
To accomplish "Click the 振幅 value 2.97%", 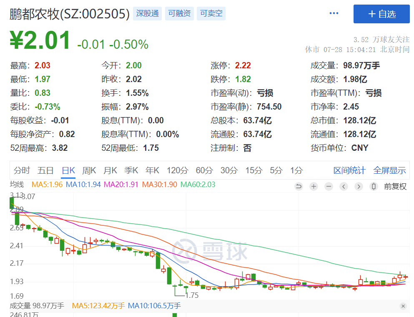I will tap(137, 107).
